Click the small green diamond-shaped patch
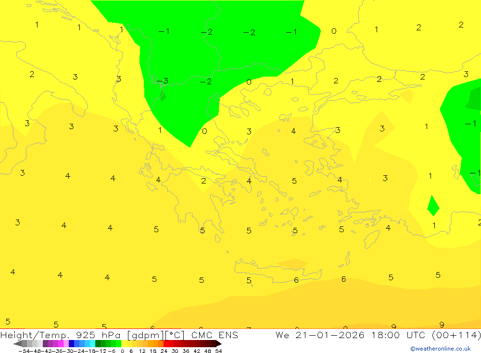This screenshot has height=353, width=481. coord(433,206)
